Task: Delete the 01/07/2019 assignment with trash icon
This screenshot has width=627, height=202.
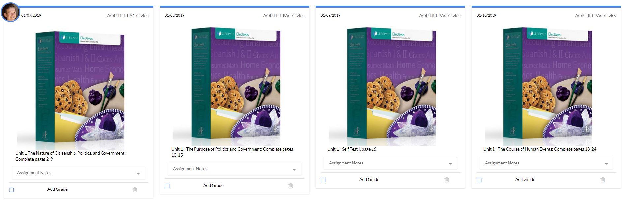Action: tap(135, 189)
